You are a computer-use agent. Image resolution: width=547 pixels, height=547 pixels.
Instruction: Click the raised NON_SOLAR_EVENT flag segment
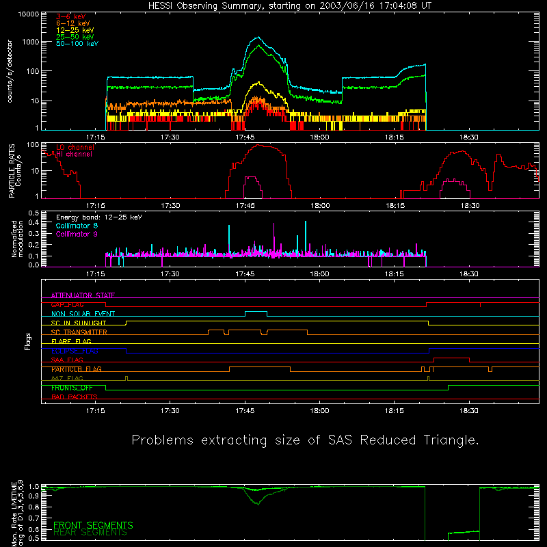pos(256,312)
